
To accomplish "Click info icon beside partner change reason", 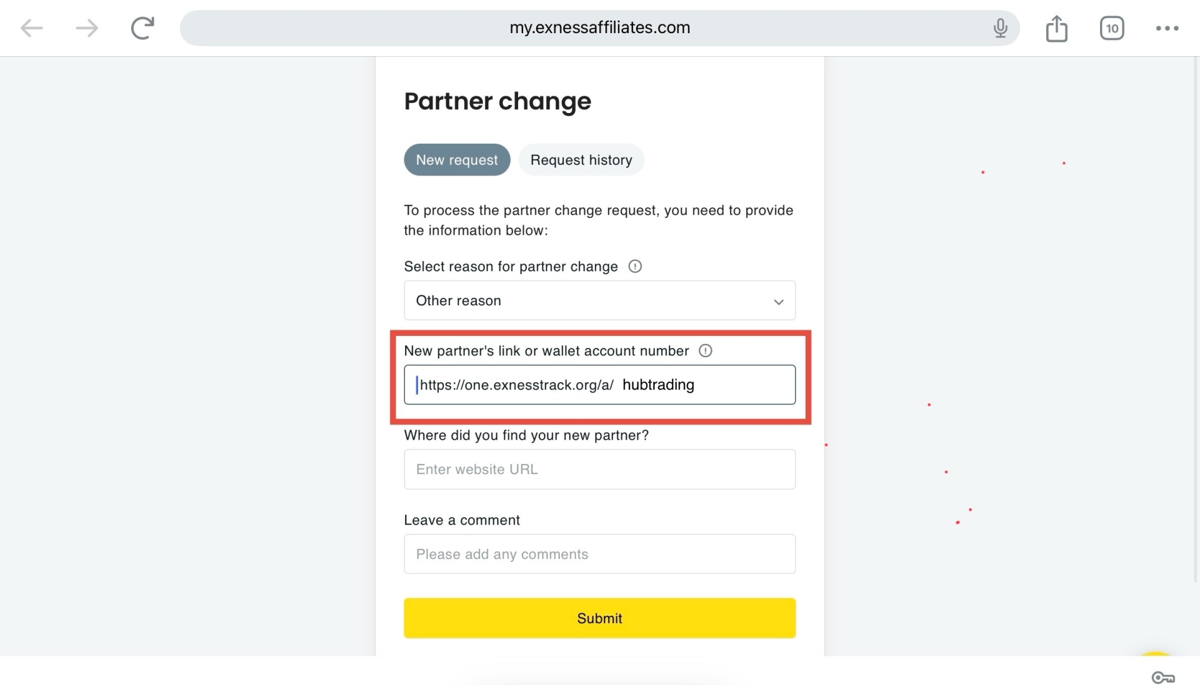I will point(635,267).
